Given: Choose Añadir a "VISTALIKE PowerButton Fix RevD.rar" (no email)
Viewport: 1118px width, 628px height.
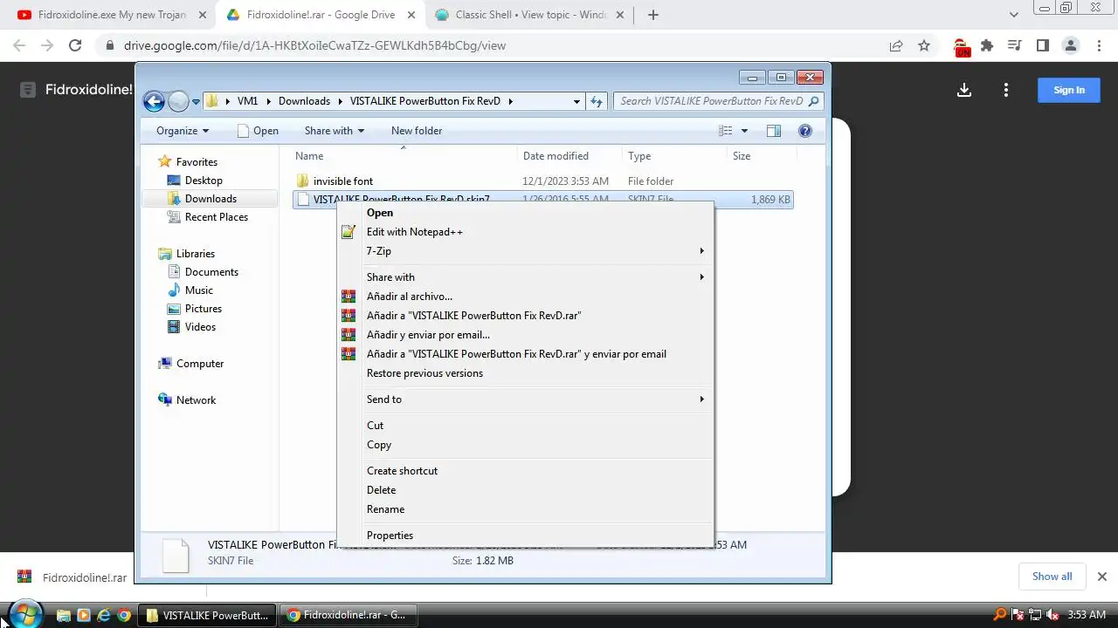Looking at the screenshot, I should coord(526,316).
